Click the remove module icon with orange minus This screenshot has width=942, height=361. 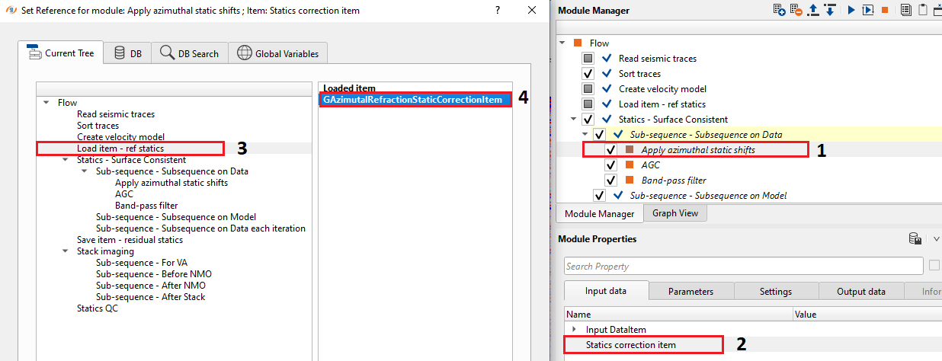[x=796, y=10]
